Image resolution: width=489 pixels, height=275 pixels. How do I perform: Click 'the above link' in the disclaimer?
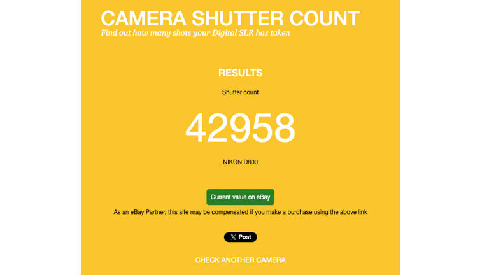coord(349,212)
